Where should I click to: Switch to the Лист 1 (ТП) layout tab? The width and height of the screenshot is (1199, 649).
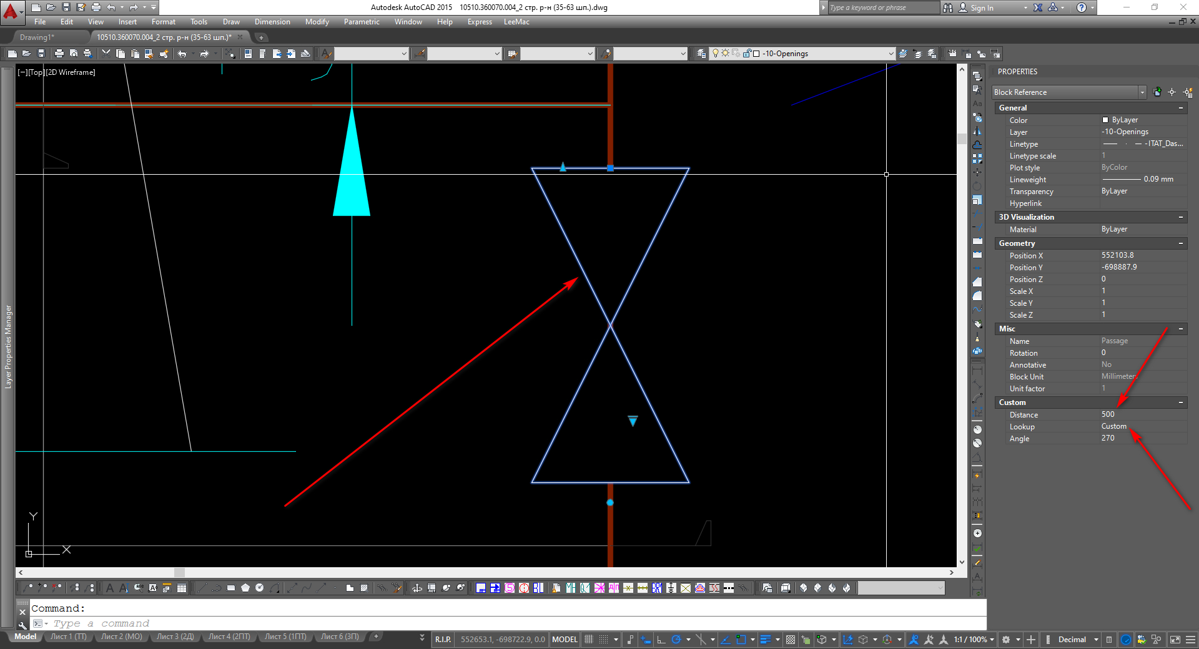pos(69,637)
